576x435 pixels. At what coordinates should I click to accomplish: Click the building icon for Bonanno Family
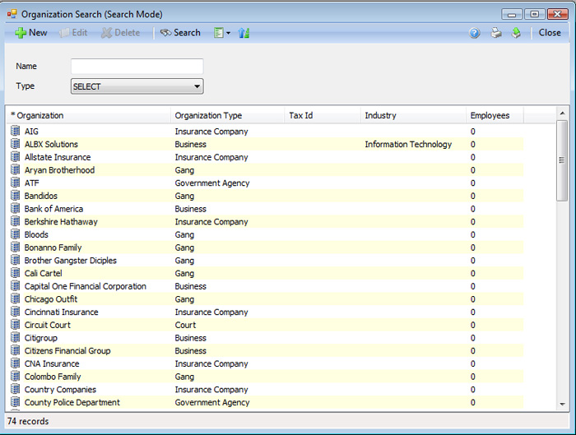tap(15, 248)
